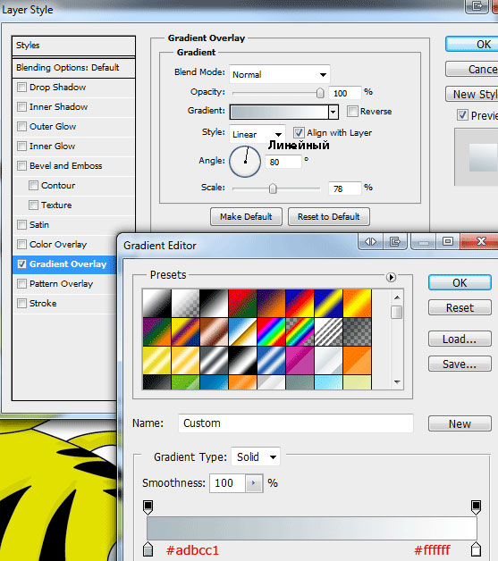Select the yellow gold stripes preset
Viewport: 498px width, 561px height.
point(156,360)
